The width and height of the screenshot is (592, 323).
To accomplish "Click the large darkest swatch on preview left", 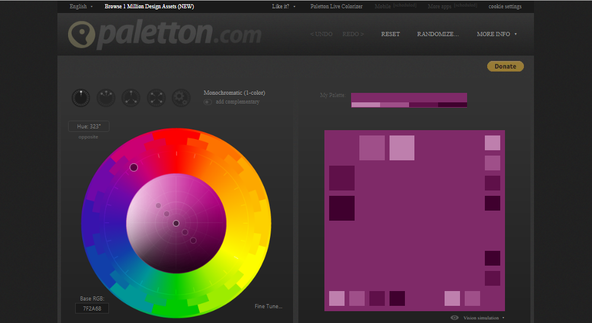I will 342,208.
